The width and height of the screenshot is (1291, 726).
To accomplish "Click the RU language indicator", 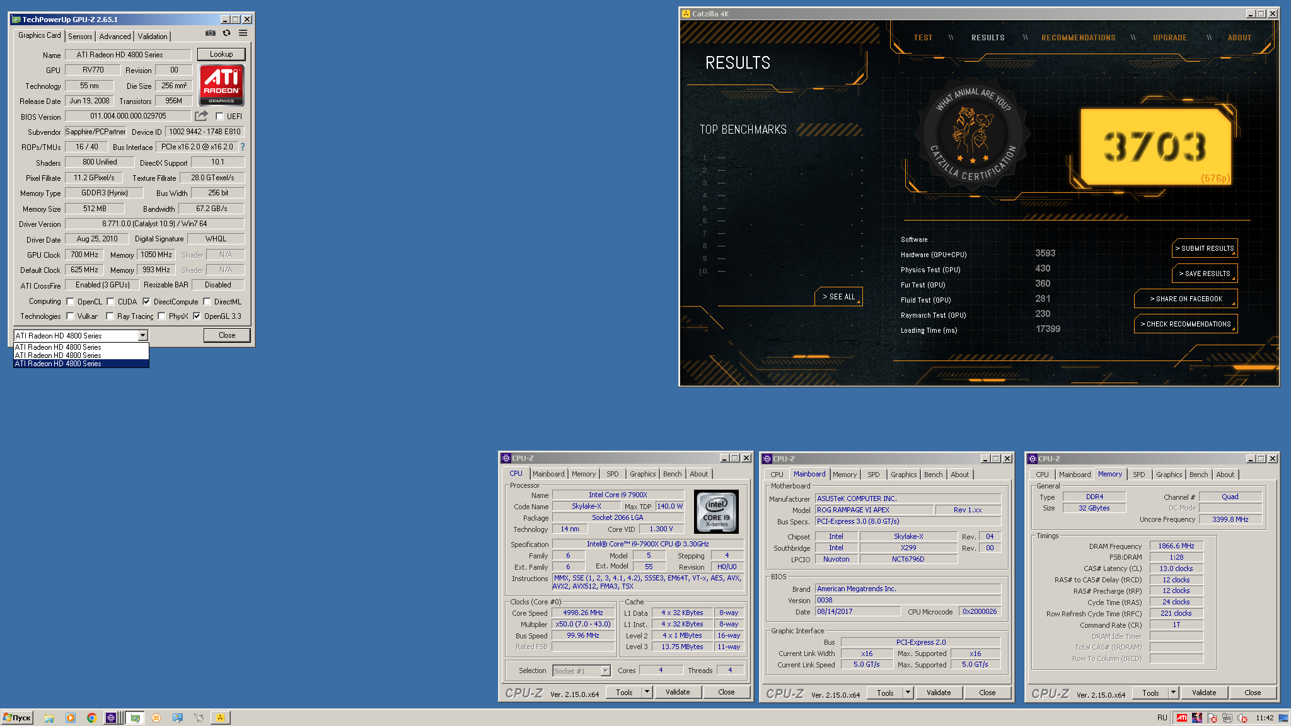I will coord(1162,718).
